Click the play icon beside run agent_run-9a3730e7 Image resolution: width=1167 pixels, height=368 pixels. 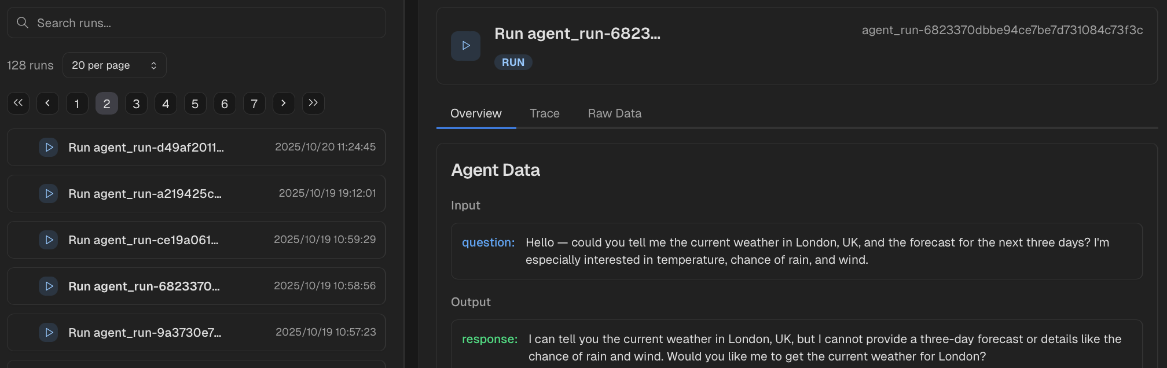(x=48, y=332)
